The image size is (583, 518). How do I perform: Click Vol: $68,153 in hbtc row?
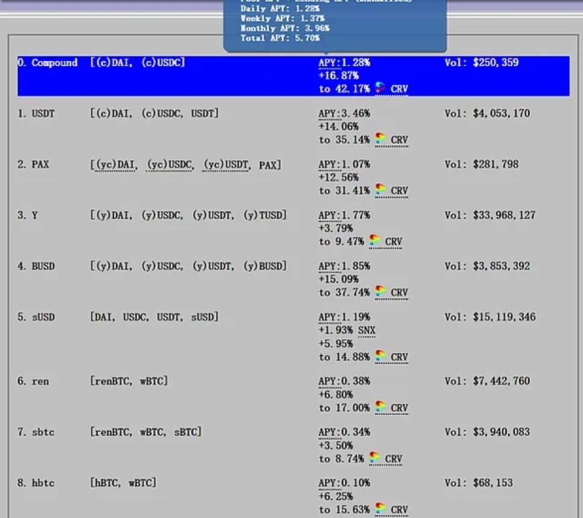click(x=479, y=483)
